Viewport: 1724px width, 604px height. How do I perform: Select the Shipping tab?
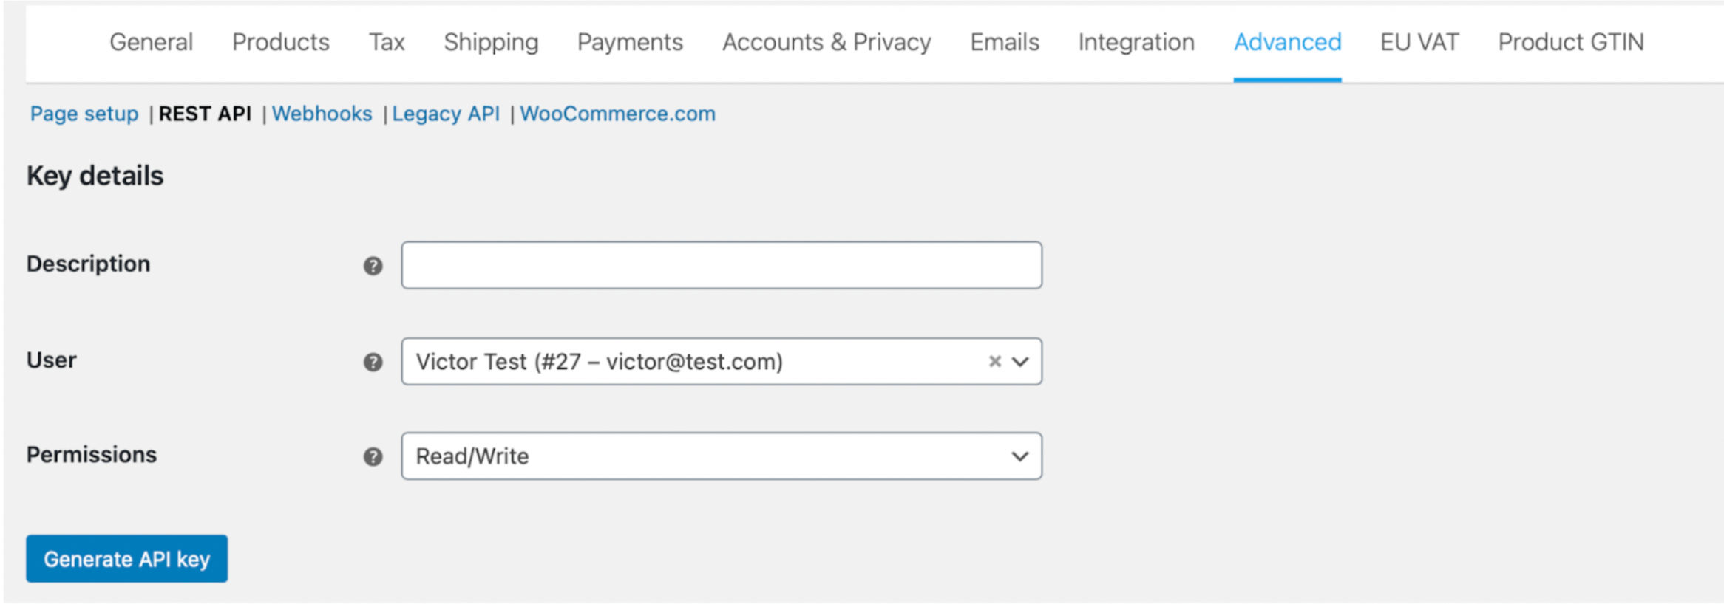491,42
